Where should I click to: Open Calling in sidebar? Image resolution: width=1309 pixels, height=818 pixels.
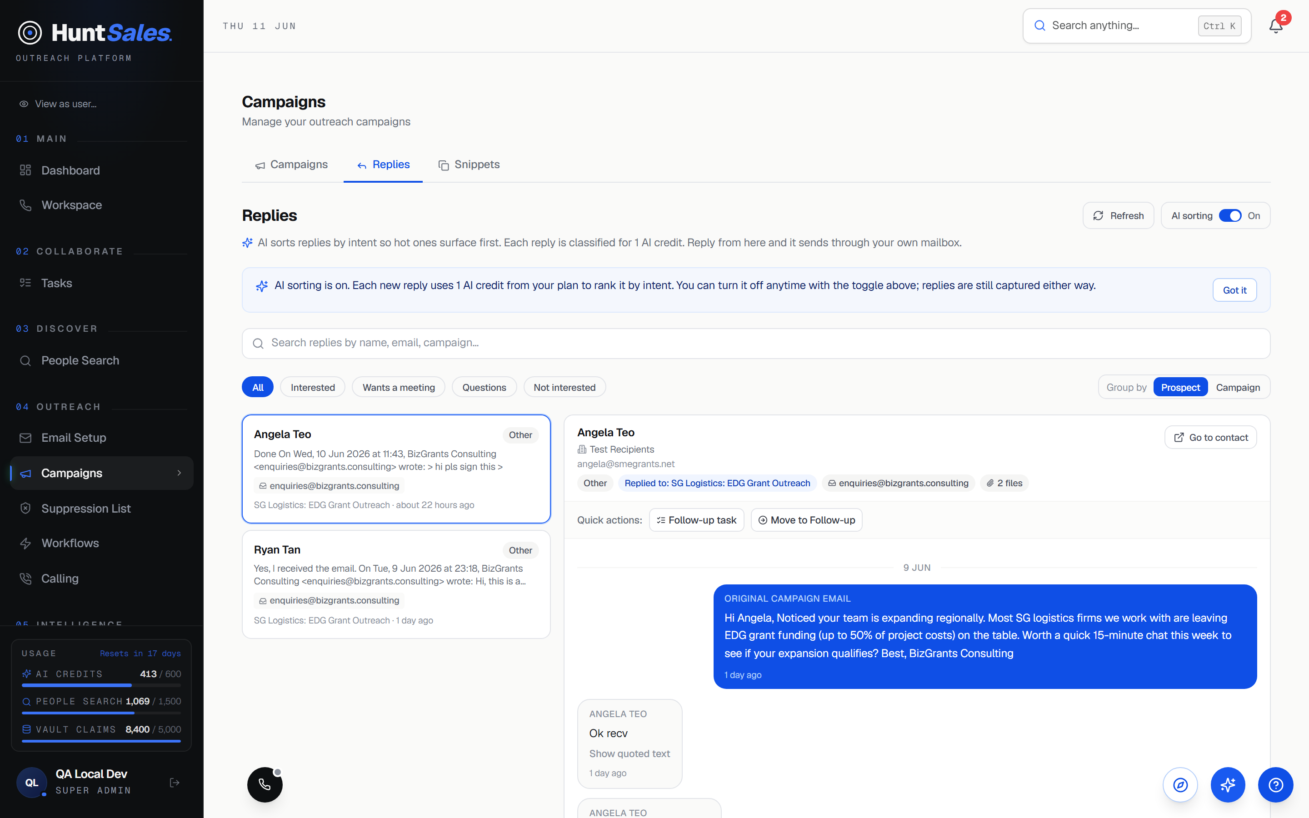pos(102,579)
